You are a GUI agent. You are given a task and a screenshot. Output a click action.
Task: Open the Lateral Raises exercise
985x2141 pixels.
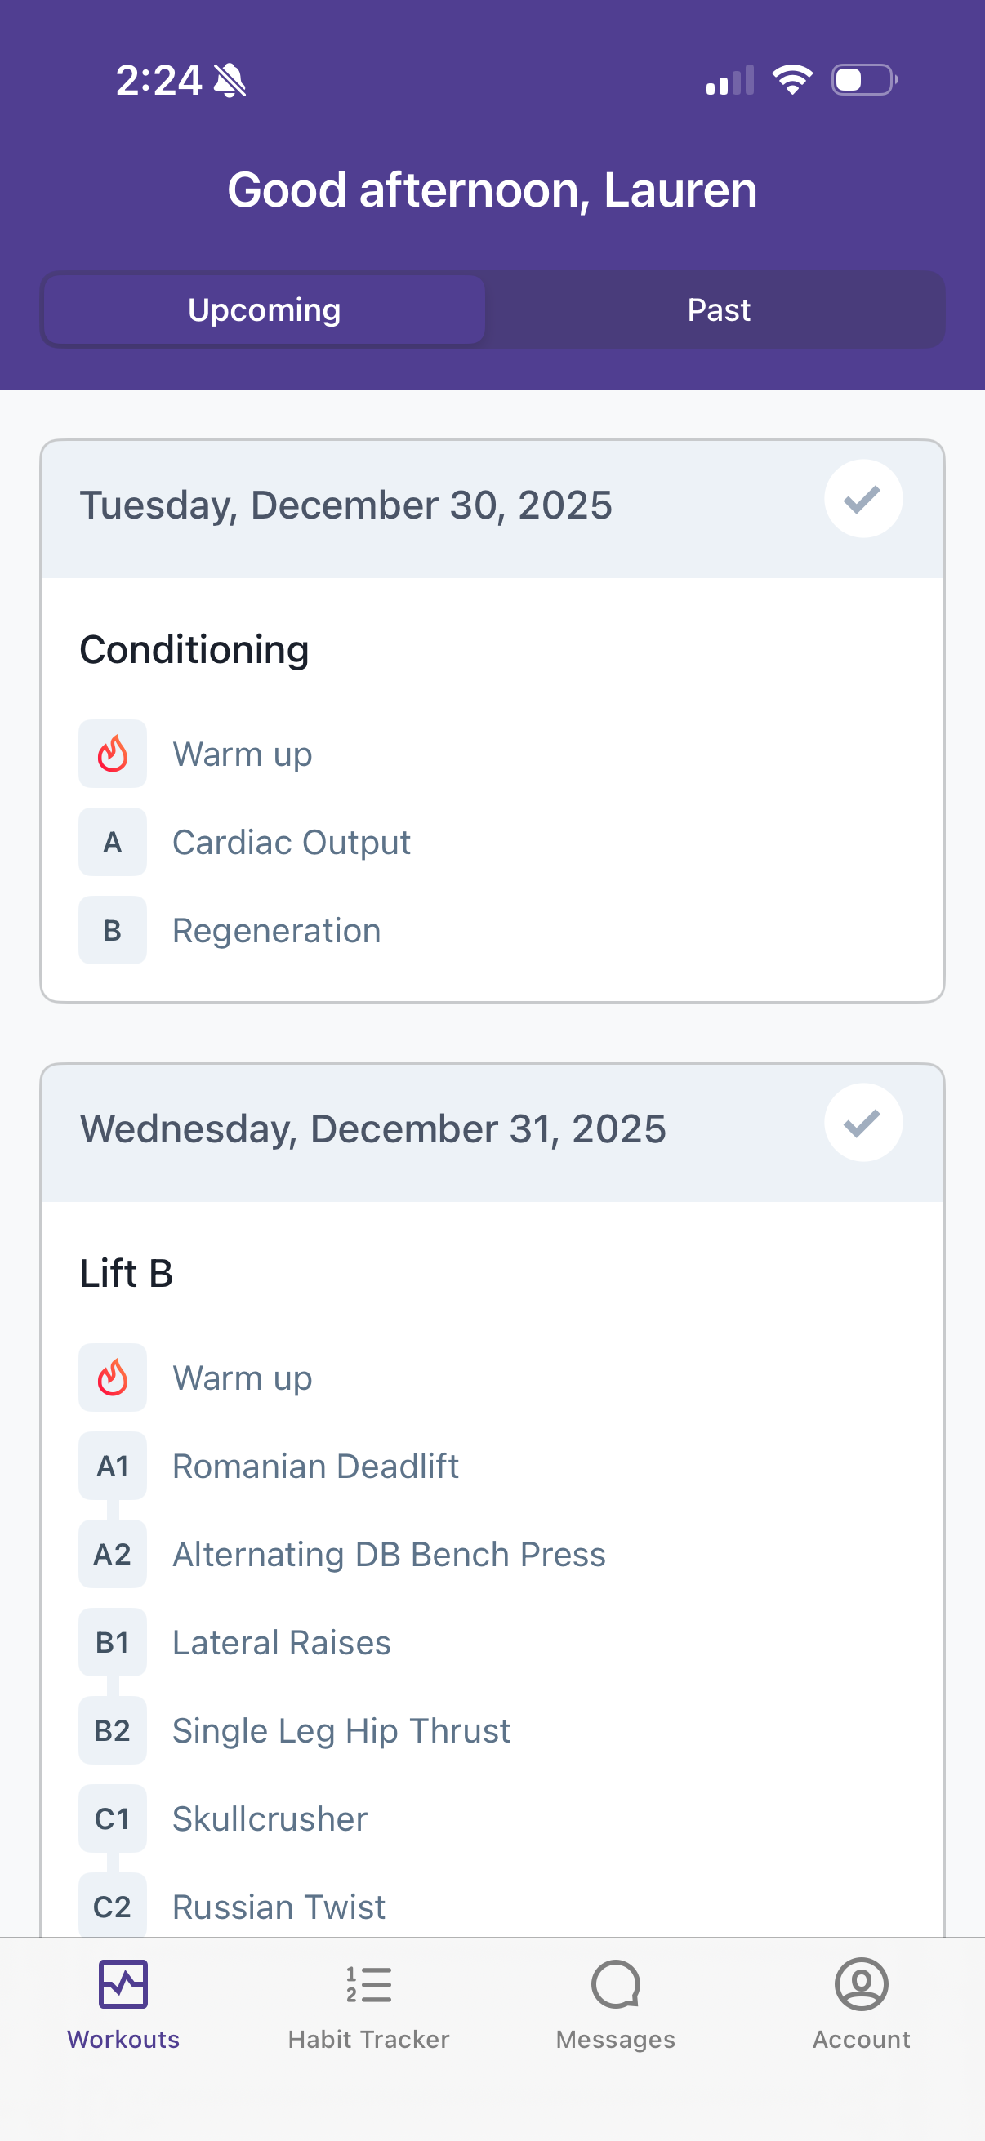(281, 1641)
